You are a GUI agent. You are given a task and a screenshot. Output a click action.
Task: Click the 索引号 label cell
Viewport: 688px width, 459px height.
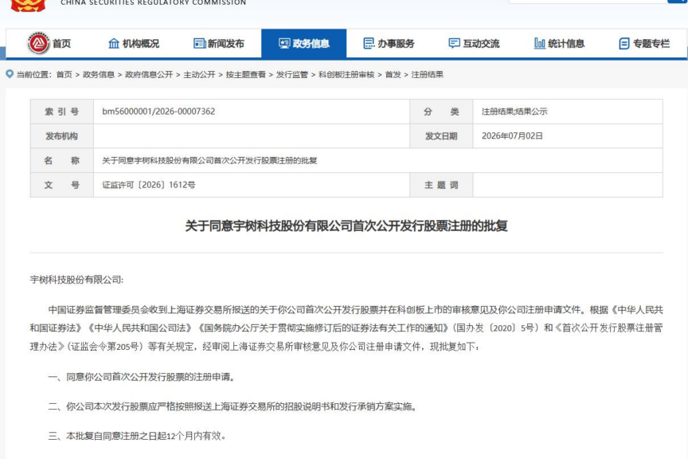click(62, 112)
